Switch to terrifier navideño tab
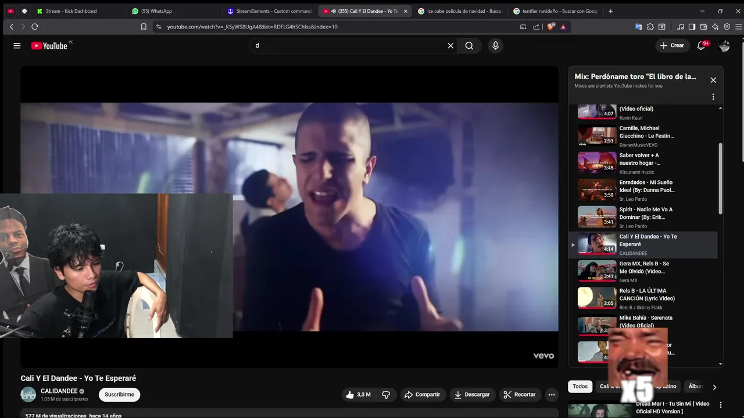This screenshot has height=418, width=744. point(555,11)
